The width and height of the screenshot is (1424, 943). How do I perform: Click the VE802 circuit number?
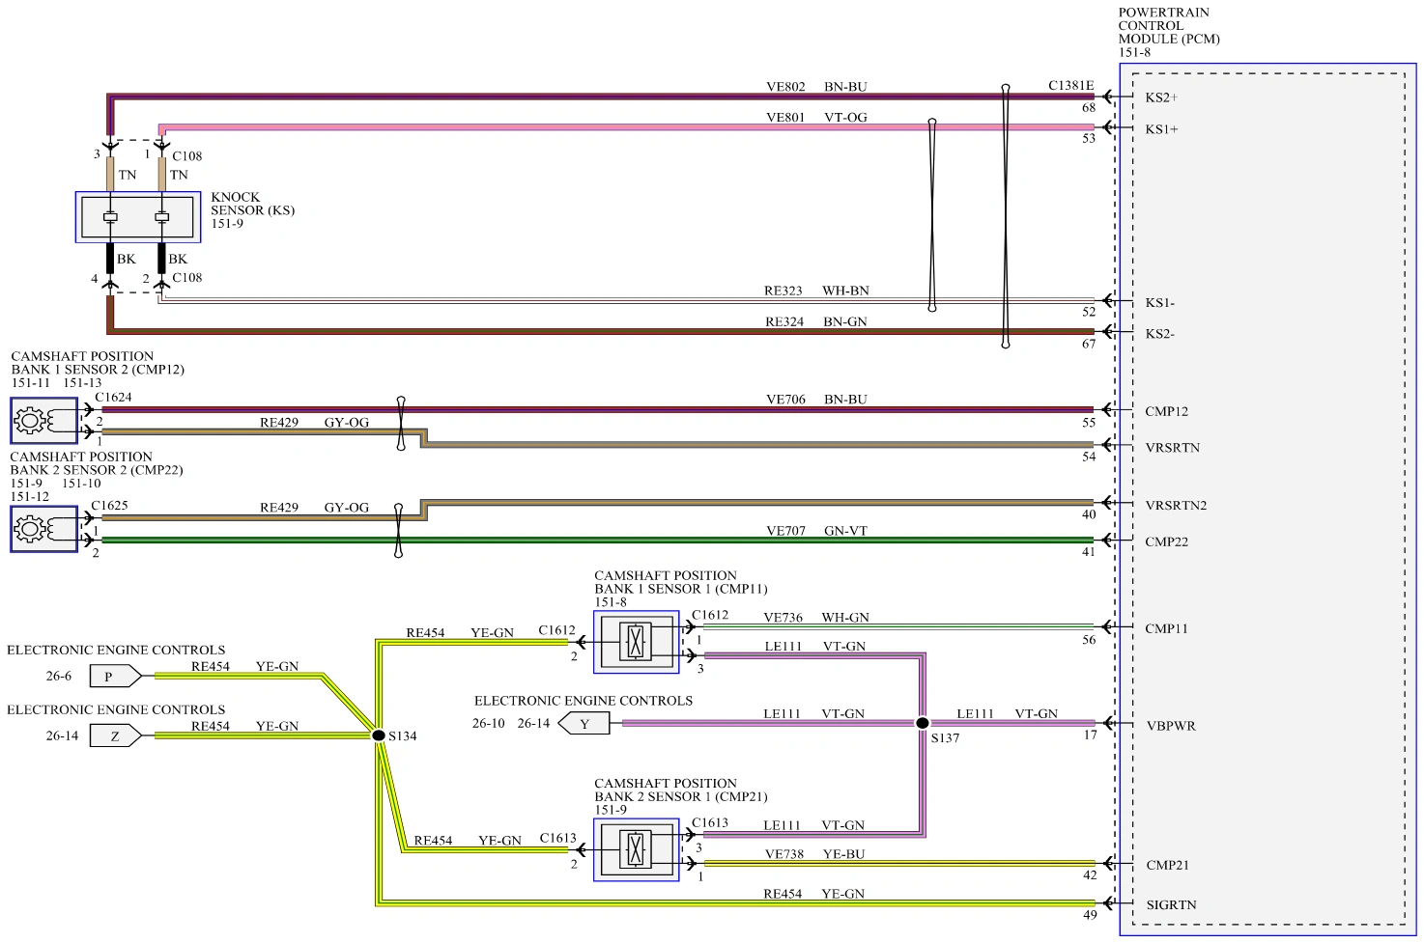click(785, 87)
